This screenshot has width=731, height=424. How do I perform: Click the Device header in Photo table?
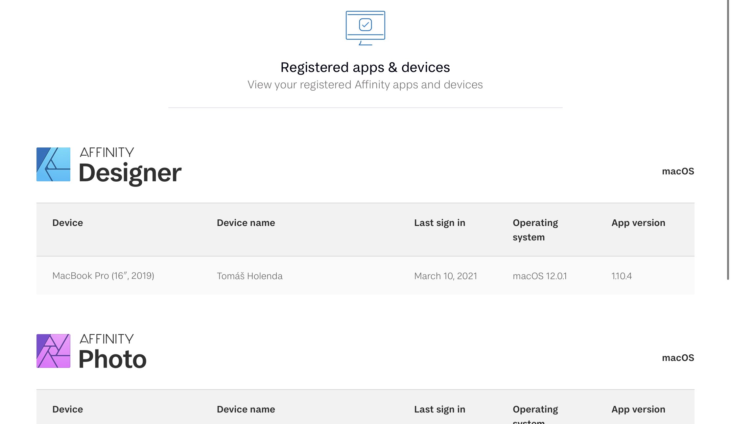click(68, 409)
